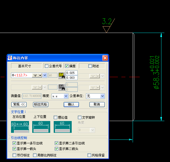Image resolution: width=170 pixels, height=162 pixels.
Task: Open the Ψ symbol small arrow beside basic size
Action: coord(40,75)
